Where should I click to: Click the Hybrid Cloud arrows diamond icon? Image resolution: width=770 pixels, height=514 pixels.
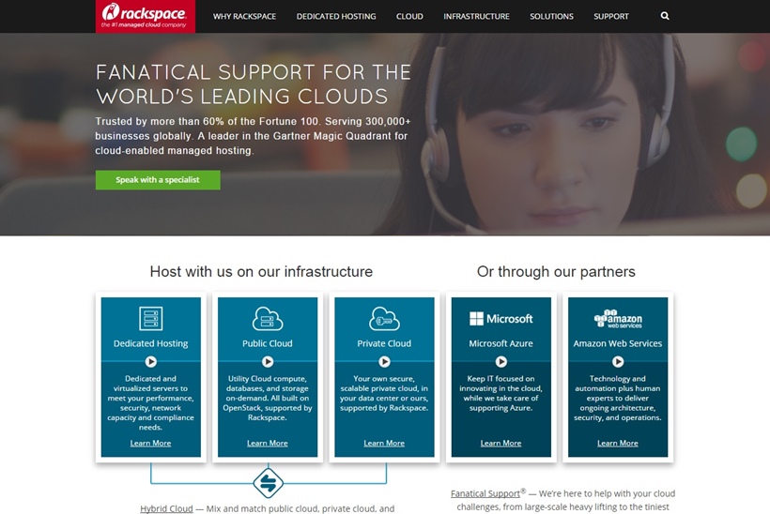(269, 483)
